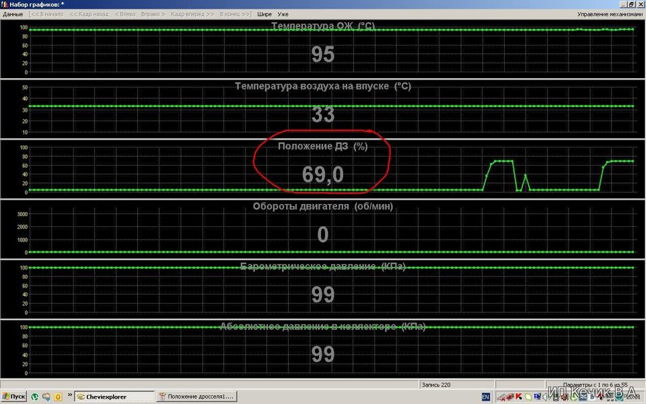This screenshot has width=646, height=404.
Task: Click the engine RPM value 0
Action: click(x=322, y=234)
